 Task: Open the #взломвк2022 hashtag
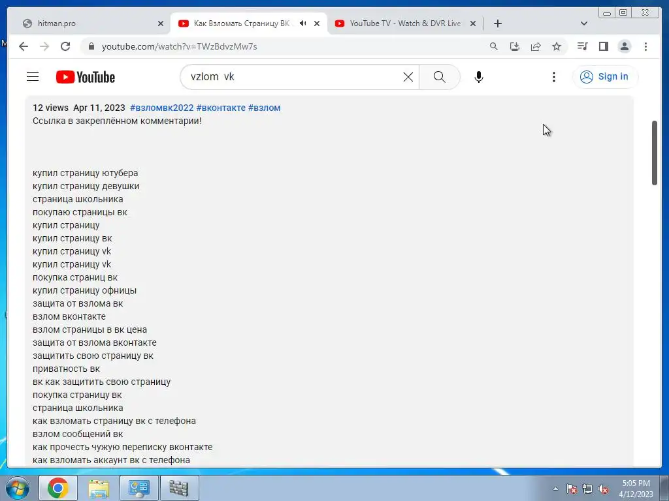162,108
